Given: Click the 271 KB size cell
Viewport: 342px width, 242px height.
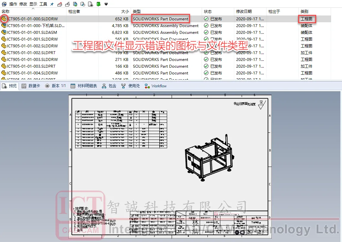Looking at the screenshot, I should click(122, 59).
